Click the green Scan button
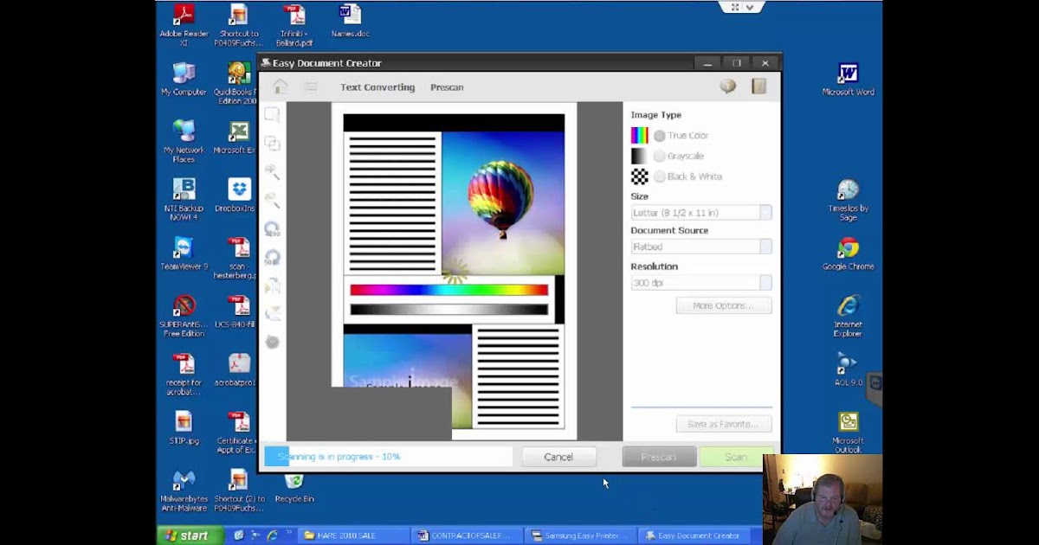The image size is (1039, 545). (735, 457)
